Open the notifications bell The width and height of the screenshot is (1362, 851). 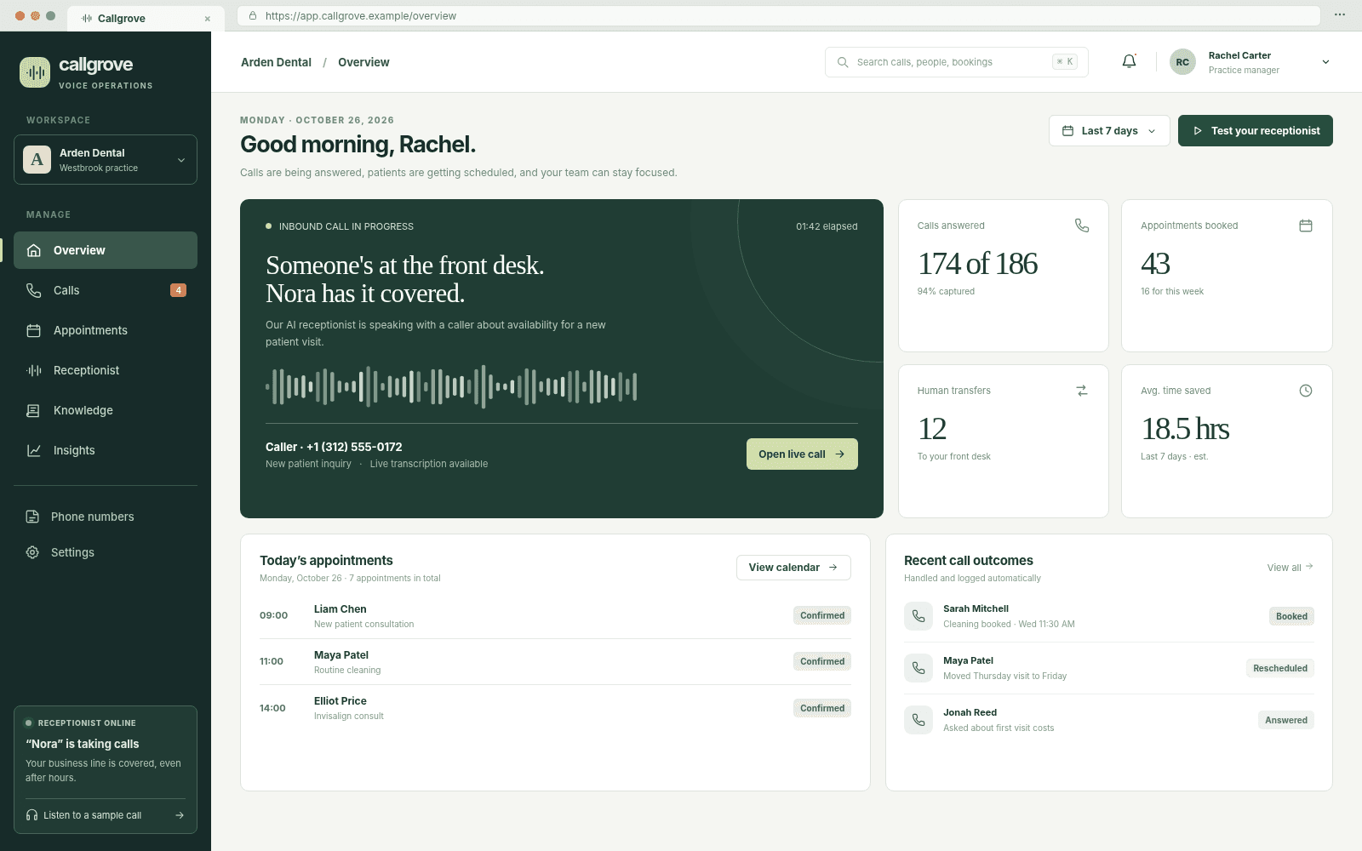click(1129, 61)
